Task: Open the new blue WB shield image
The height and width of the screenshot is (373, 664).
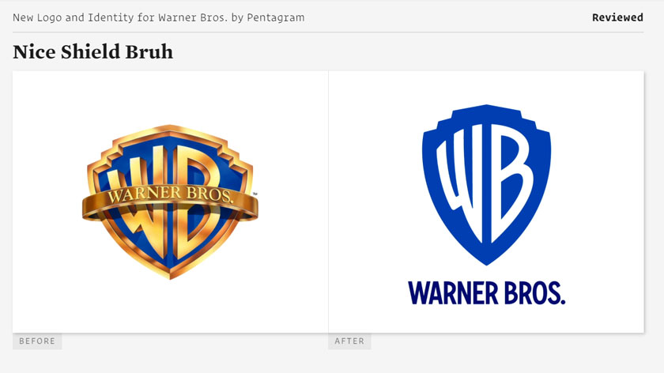Action: (x=487, y=185)
